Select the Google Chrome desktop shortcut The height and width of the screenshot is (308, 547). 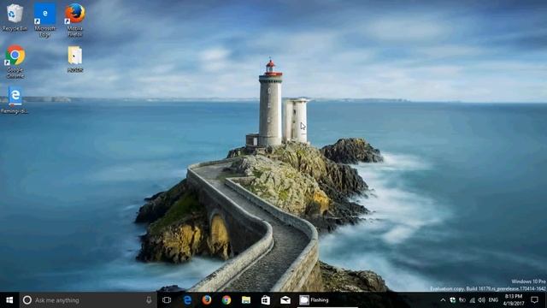15,61
